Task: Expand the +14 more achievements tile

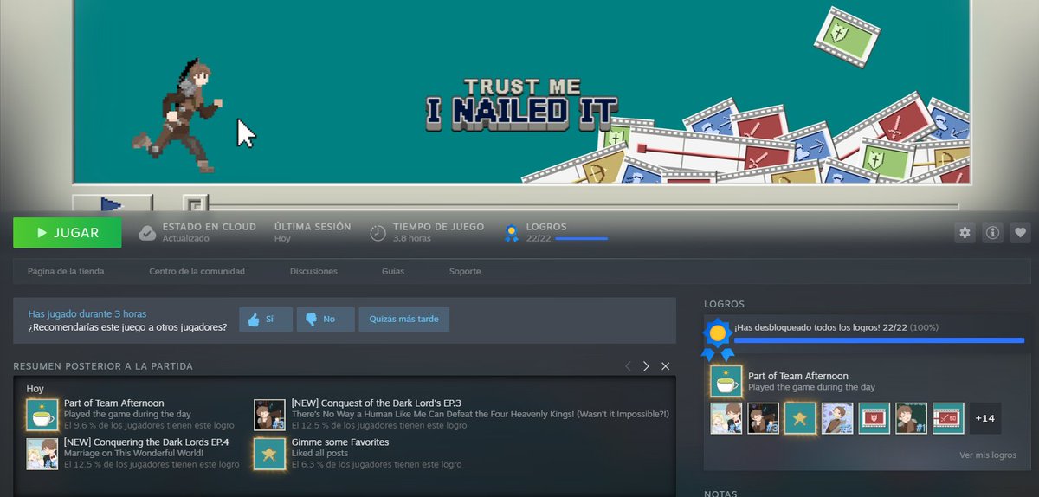Action: [x=984, y=418]
